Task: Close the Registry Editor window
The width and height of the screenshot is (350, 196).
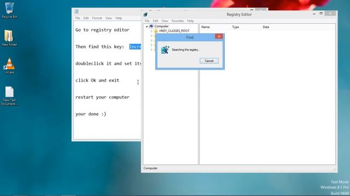Action: pyautogui.click(x=330, y=14)
